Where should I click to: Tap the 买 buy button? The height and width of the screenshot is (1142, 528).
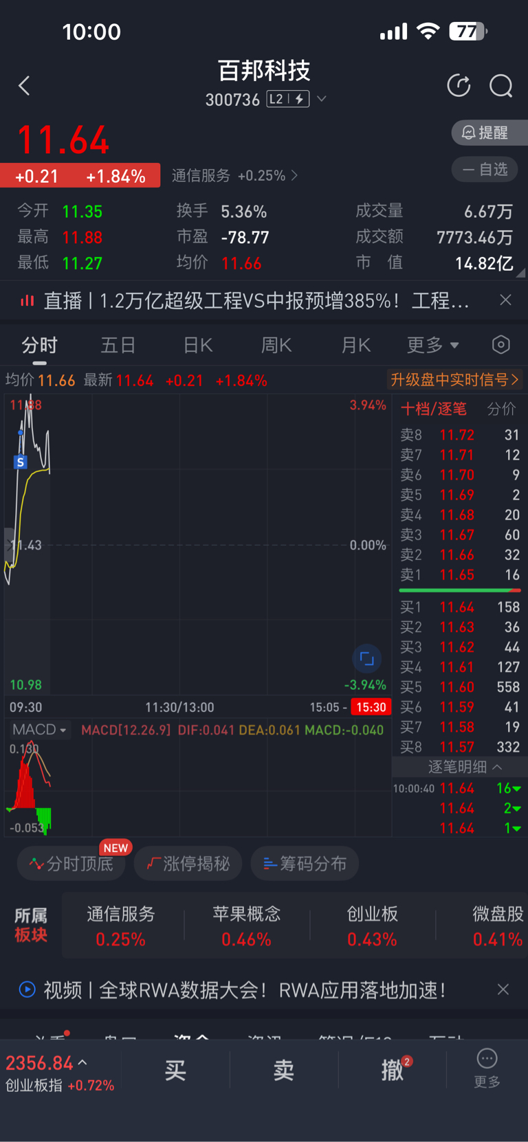175,1070
